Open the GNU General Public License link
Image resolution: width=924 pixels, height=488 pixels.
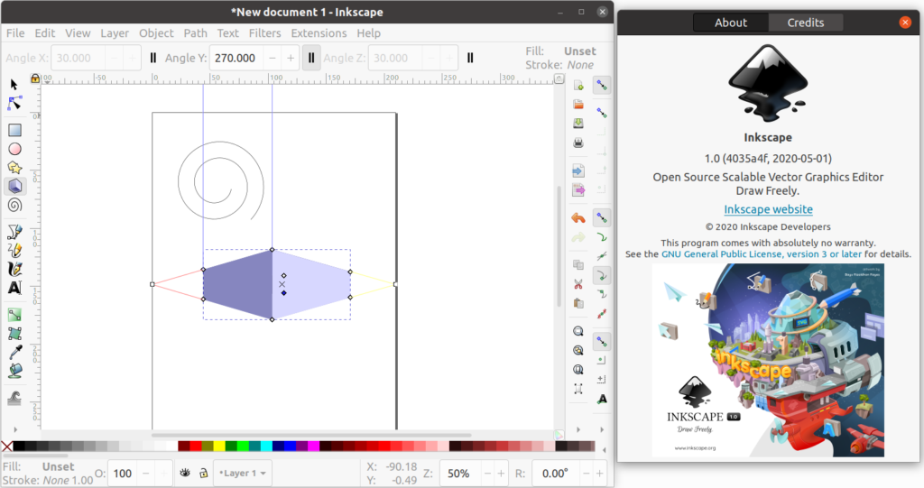coord(762,254)
